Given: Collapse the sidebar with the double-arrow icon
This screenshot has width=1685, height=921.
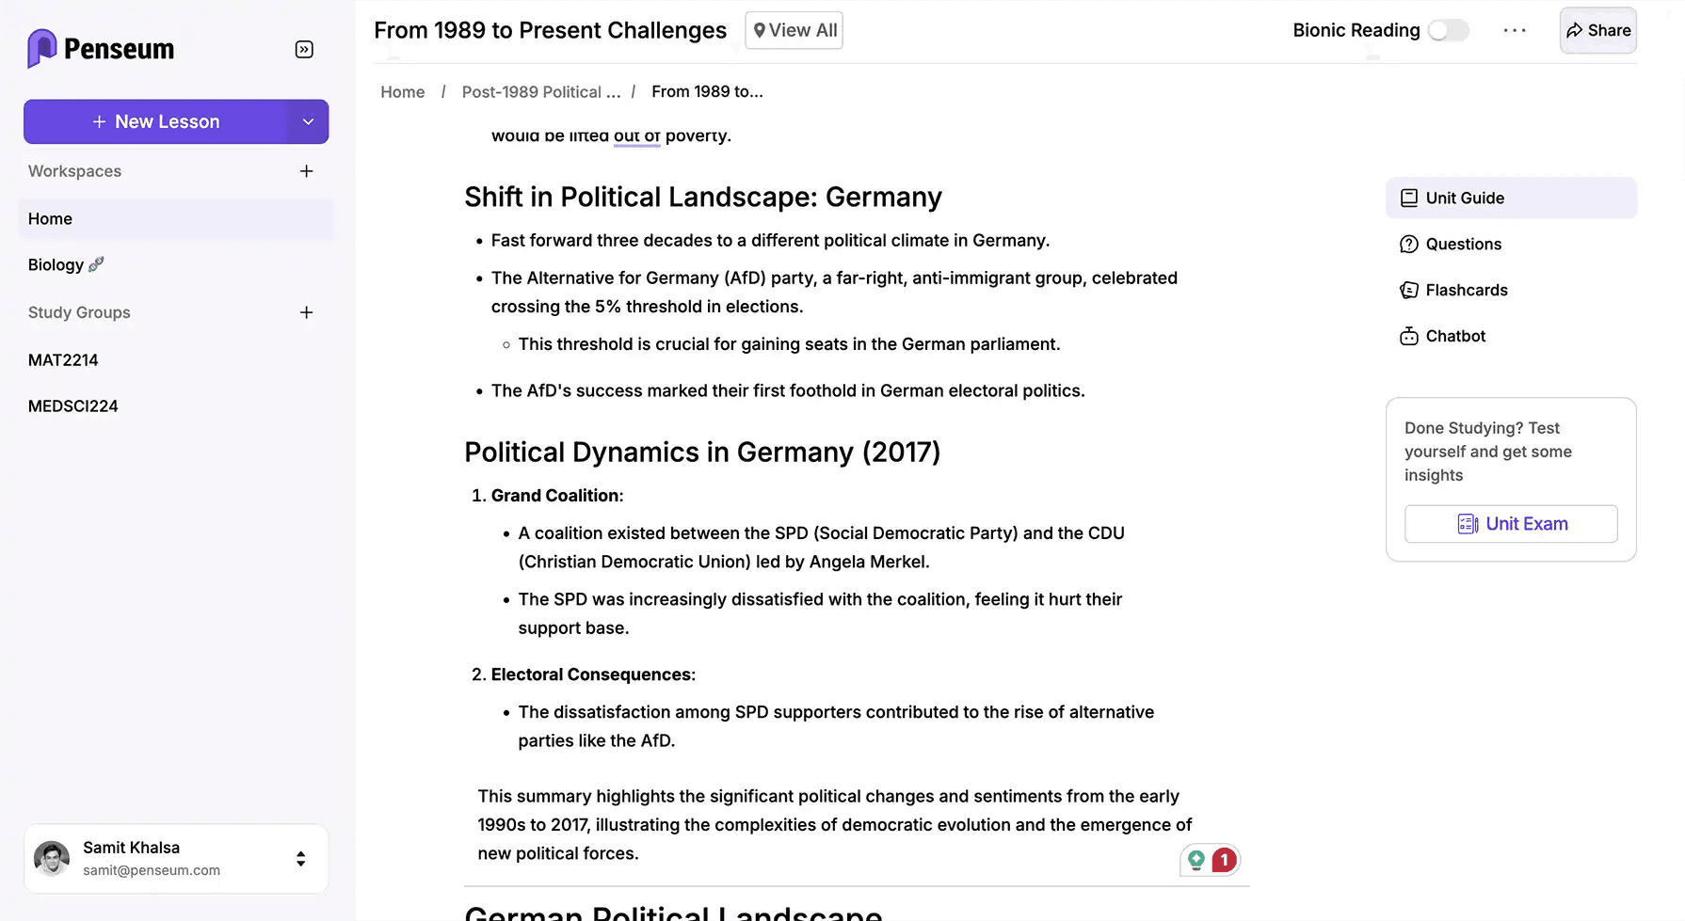Looking at the screenshot, I should click(x=303, y=49).
